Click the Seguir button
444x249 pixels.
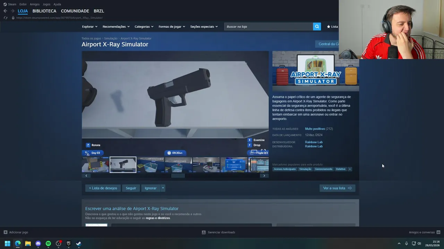[x=131, y=188]
